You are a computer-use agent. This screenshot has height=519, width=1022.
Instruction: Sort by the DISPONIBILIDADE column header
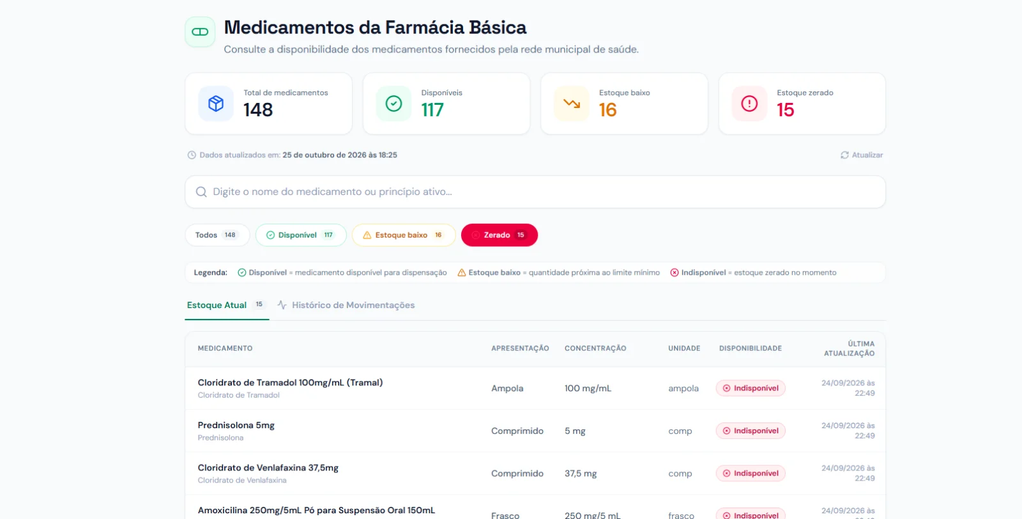point(751,348)
